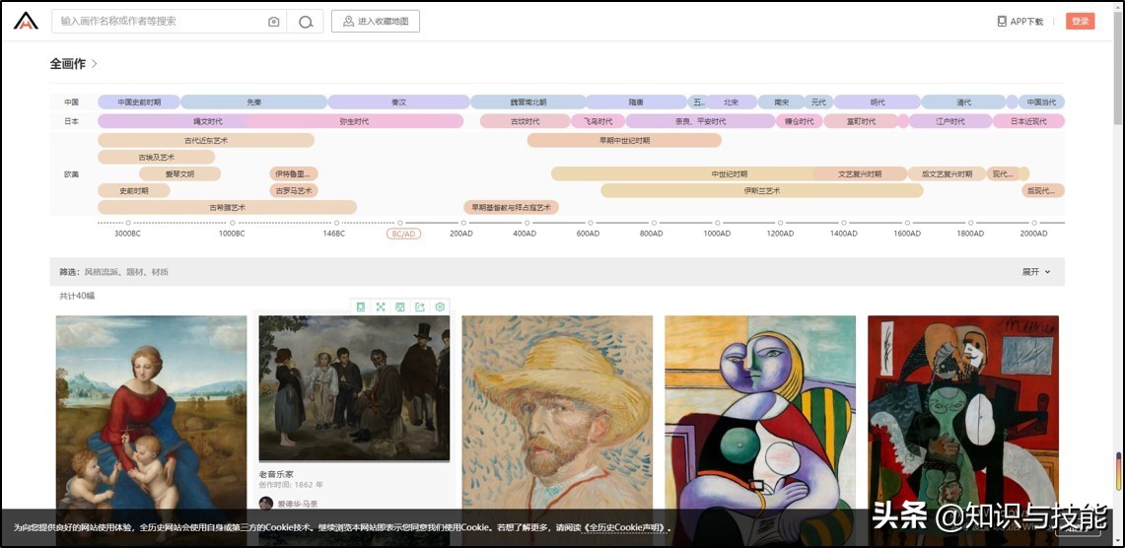Choose the 元代 period

[x=818, y=103]
